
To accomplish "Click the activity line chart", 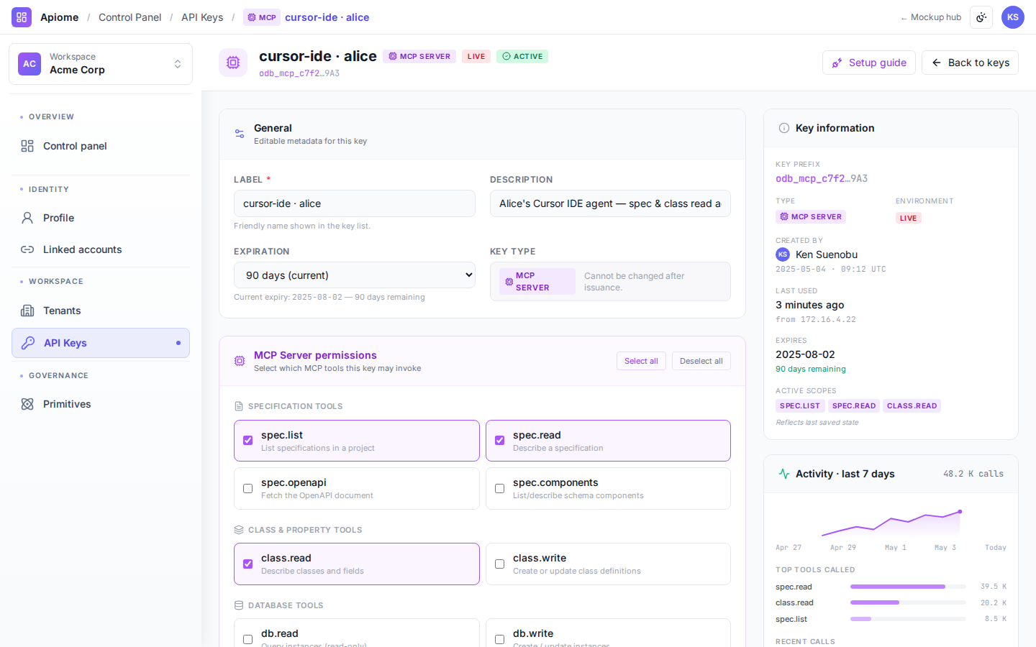I will 891,523.
